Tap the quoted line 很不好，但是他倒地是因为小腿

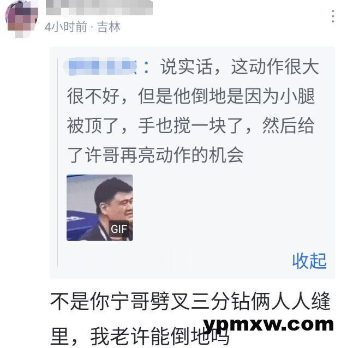191,96
